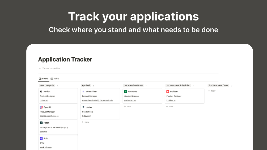Click plus icon under 1st Interview Done
This screenshot has height=150, width=267.
click(x=125, y=106)
